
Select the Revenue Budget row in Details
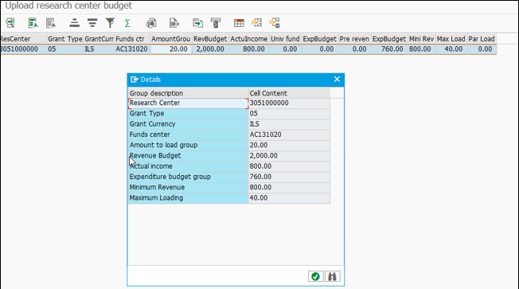point(188,156)
